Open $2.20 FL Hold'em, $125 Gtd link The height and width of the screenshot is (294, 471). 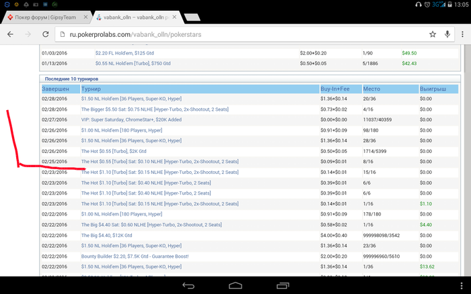pyautogui.click(x=124, y=53)
